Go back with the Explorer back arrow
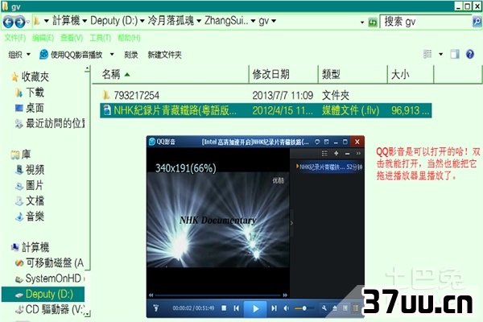 (8, 22)
